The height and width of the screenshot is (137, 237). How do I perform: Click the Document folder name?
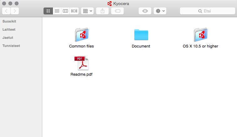[x=141, y=46]
